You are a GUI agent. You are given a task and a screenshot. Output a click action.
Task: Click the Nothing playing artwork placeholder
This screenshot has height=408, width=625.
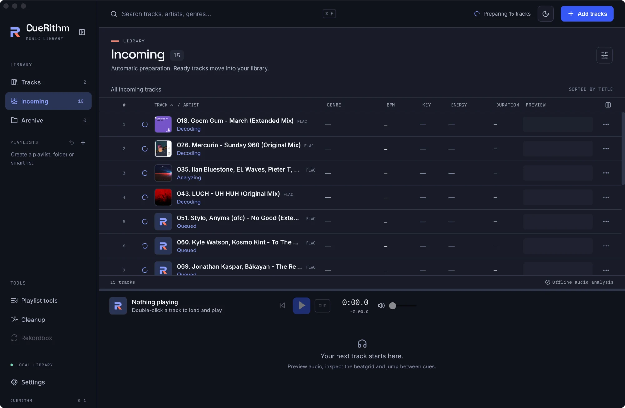(x=118, y=306)
